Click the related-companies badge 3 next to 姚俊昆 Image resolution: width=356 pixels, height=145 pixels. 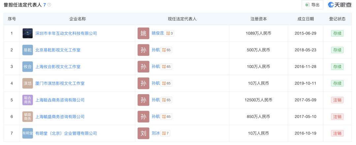click(x=170, y=33)
